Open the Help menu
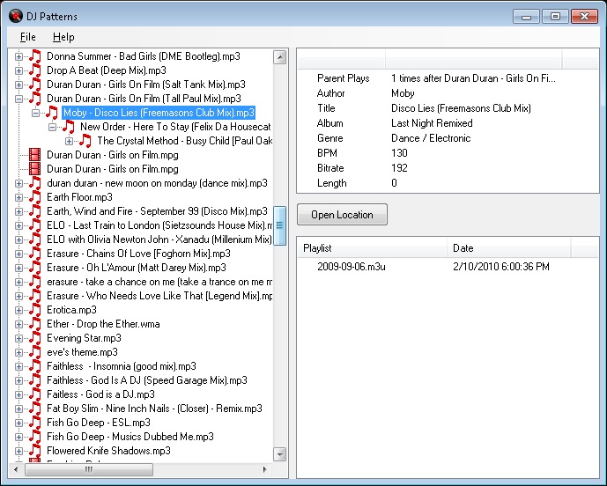The width and height of the screenshot is (607, 486). [63, 37]
